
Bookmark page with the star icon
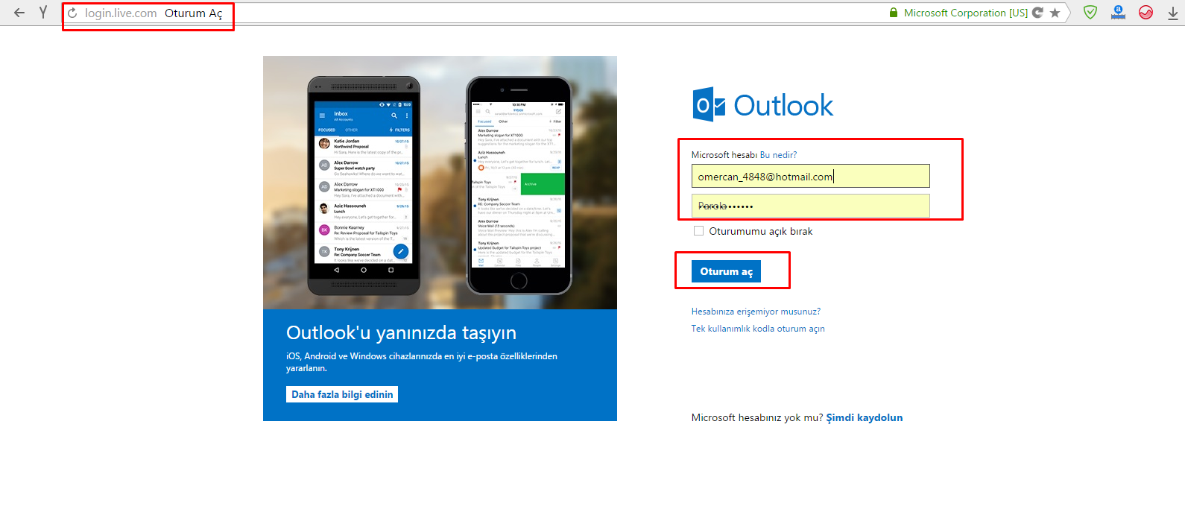(x=1055, y=13)
